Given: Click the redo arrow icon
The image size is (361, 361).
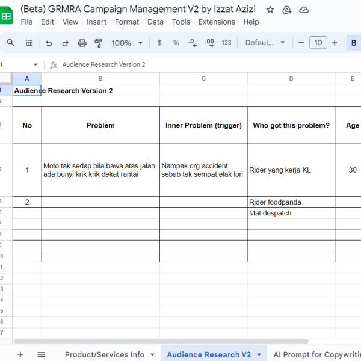Looking at the screenshot, I should 66,43.
